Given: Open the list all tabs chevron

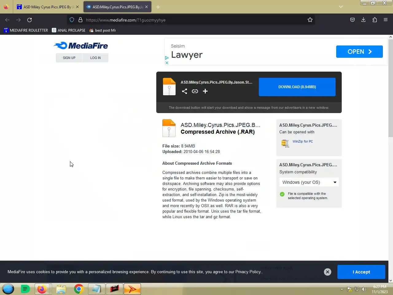Looking at the screenshot, I should tap(341, 7).
